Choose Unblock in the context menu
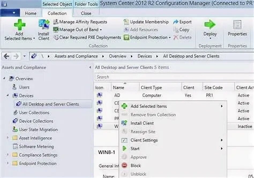The image size is (254, 178). coord(173,174)
